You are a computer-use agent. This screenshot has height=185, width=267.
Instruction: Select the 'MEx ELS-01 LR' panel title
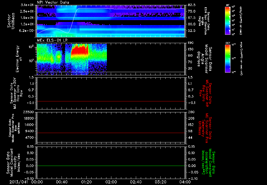(x=52, y=40)
